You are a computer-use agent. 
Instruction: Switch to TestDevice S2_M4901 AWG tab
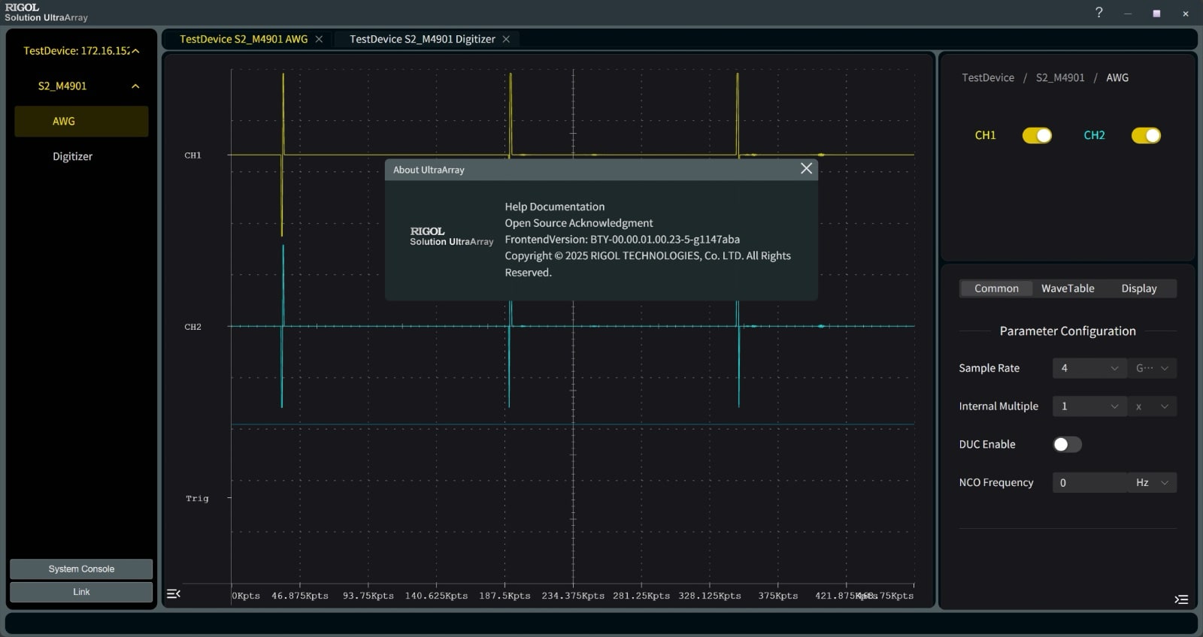click(x=244, y=39)
